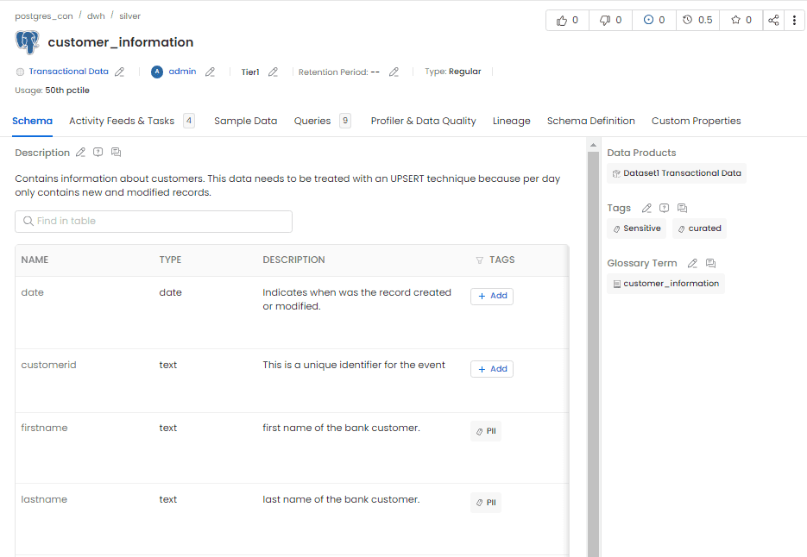The width and height of the screenshot is (807, 557).
Task: Click PII tag on firstname row
Action: (485, 431)
